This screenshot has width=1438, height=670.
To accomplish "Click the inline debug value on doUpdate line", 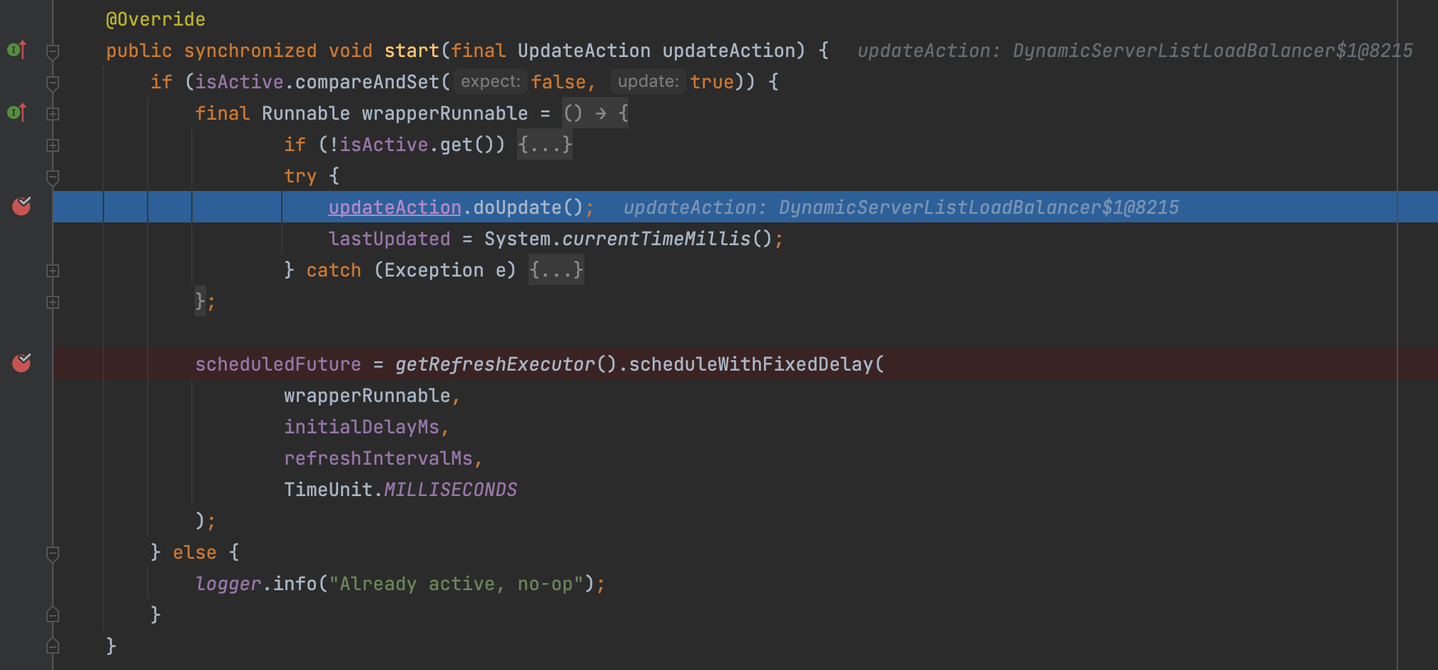I will click(x=901, y=207).
